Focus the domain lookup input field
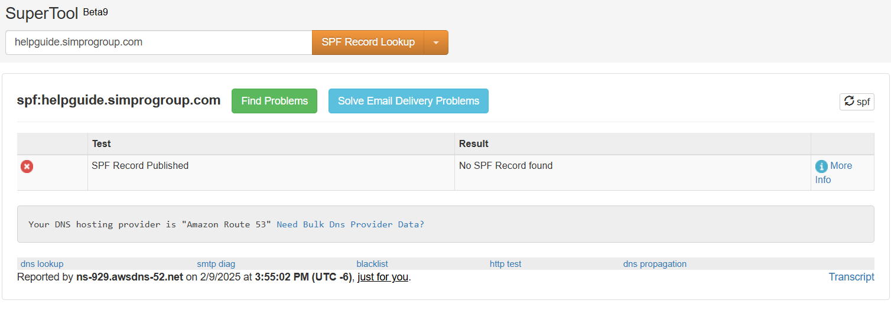The image size is (891, 310). (158, 43)
